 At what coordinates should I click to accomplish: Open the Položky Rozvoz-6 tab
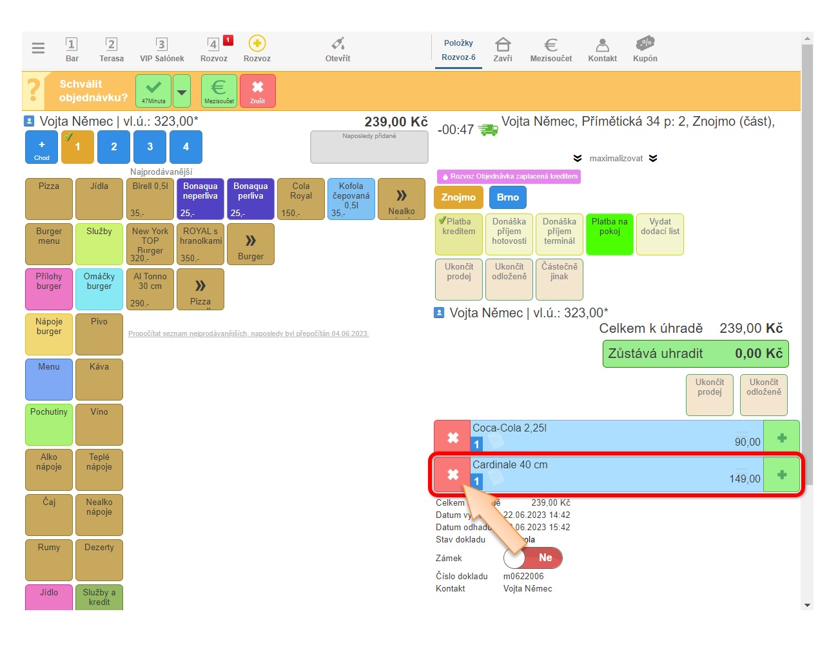458,50
